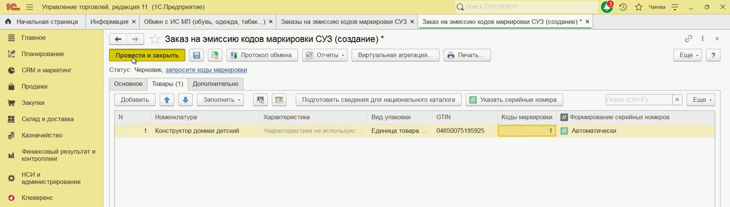Select the Автоматически cell
Viewport: 730px width, 207px height.
[x=635, y=131]
